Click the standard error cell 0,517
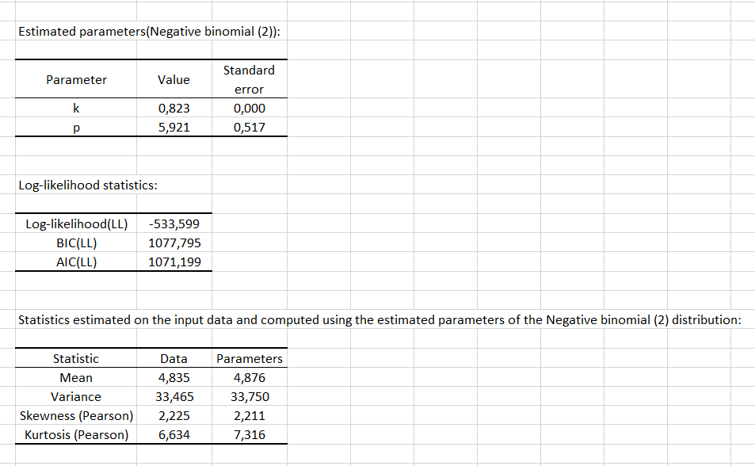 coord(249,128)
